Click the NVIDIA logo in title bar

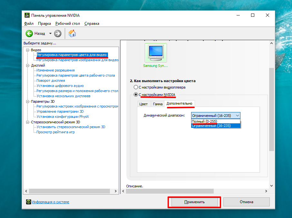point(27,15)
